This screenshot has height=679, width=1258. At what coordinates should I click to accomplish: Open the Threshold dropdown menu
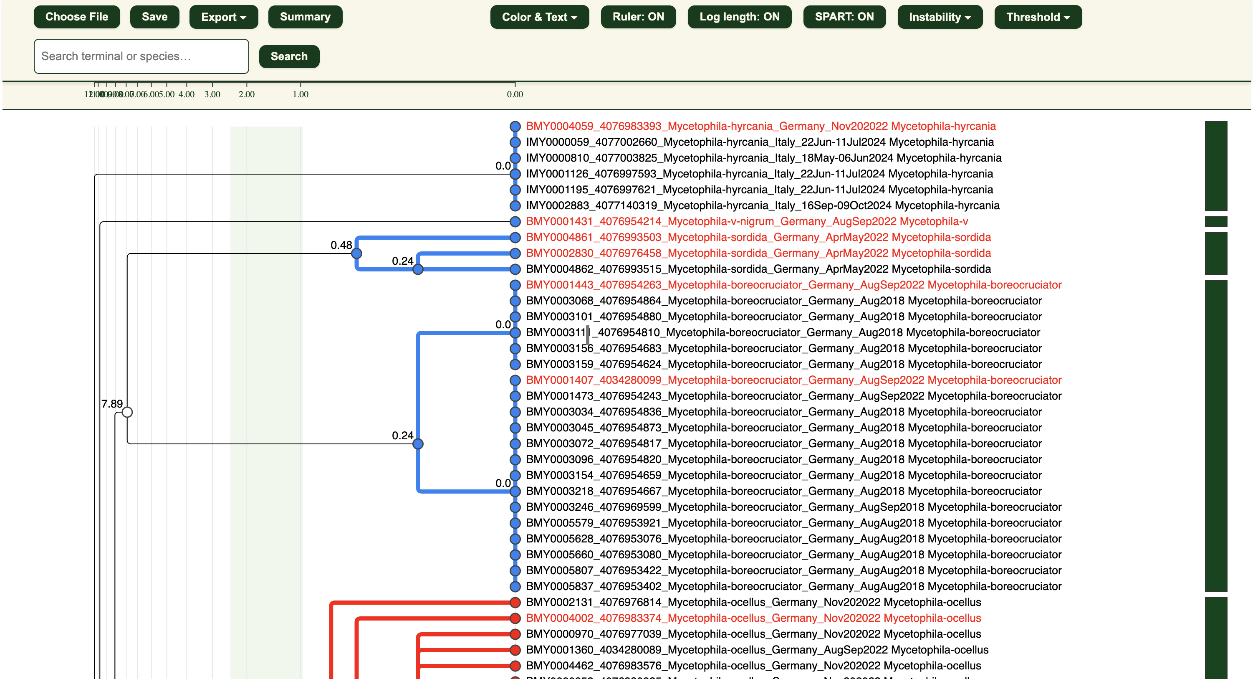click(1037, 17)
